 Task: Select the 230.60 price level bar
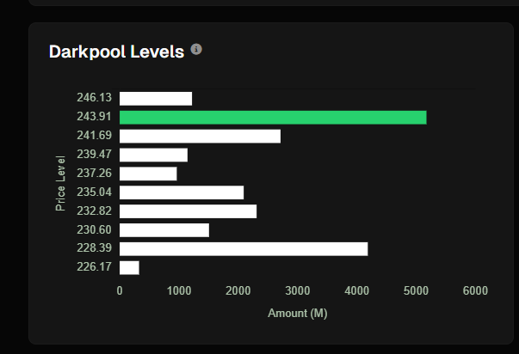(164, 230)
